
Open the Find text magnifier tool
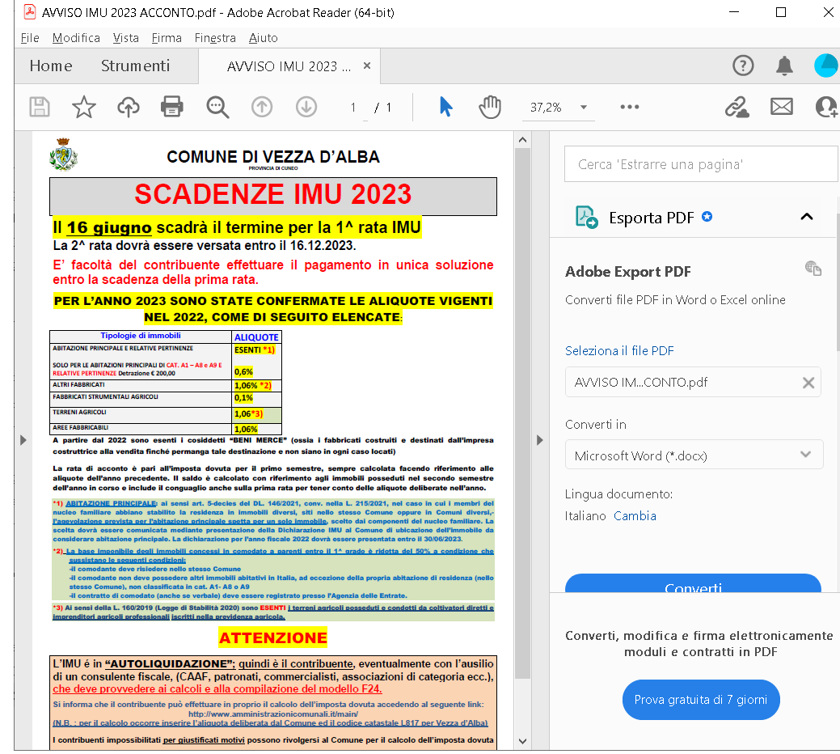[x=217, y=107]
